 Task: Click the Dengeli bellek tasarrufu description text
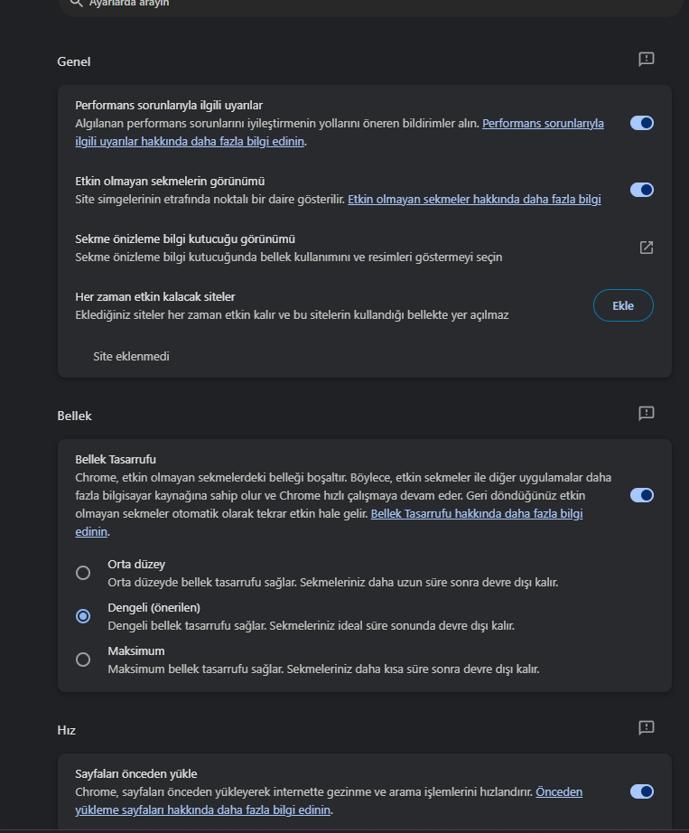coord(312,625)
